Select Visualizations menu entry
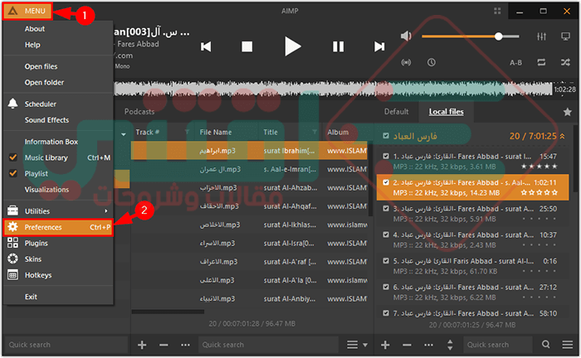Viewport: 581px width, 358px height. pos(46,190)
